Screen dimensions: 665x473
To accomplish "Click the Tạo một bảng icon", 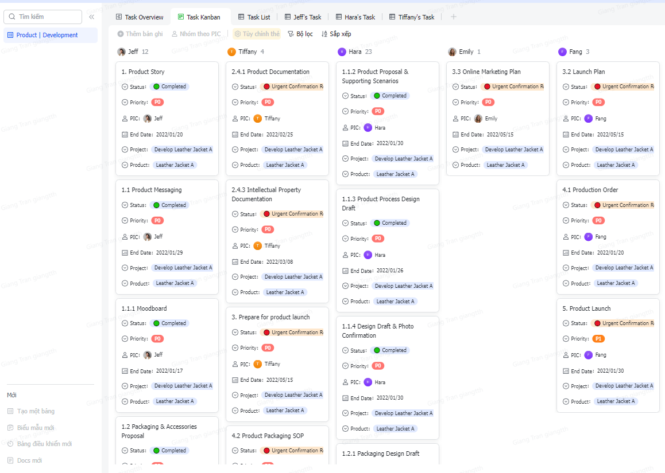I will [x=10, y=411].
